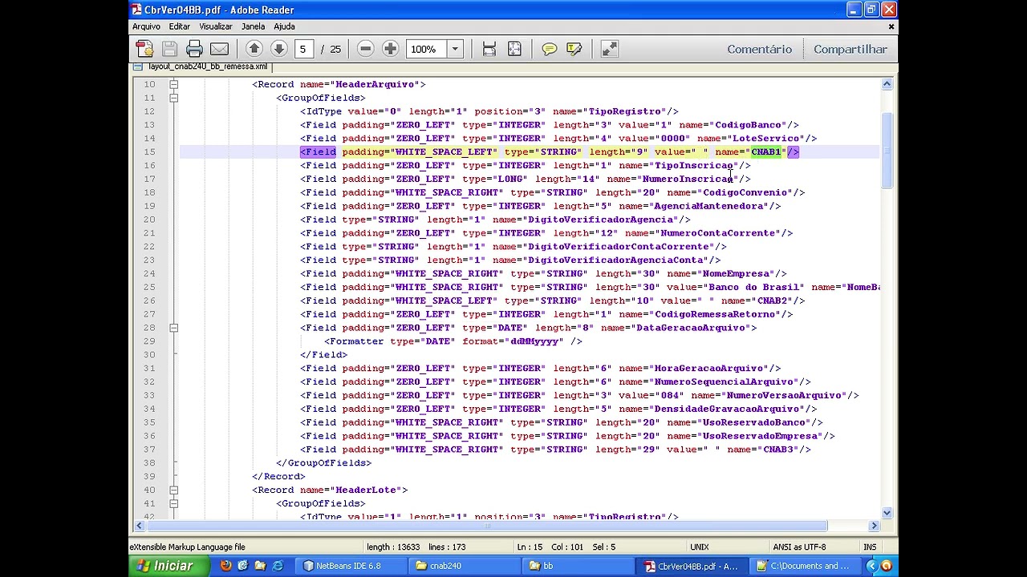Click the second quick launch icon

coord(243,566)
